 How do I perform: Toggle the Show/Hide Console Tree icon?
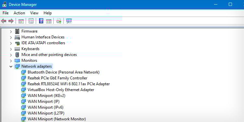(x=21, y=21)
